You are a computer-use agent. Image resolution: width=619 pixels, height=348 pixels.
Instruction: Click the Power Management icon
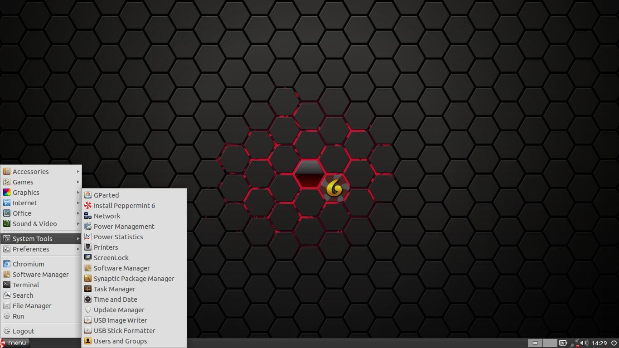coord(88,227)
